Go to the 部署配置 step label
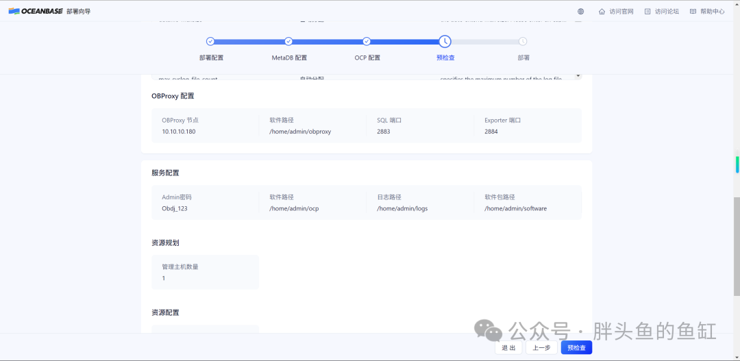Screen dimensions: 740x361 tap(211, 58)
